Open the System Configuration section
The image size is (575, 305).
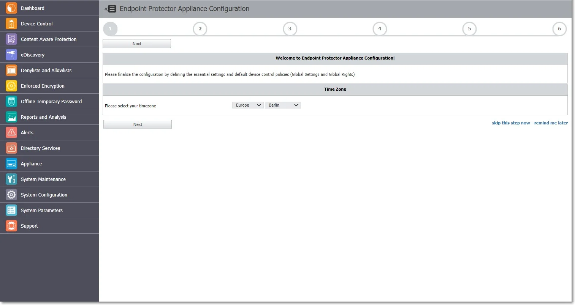(x=49, y=195)
